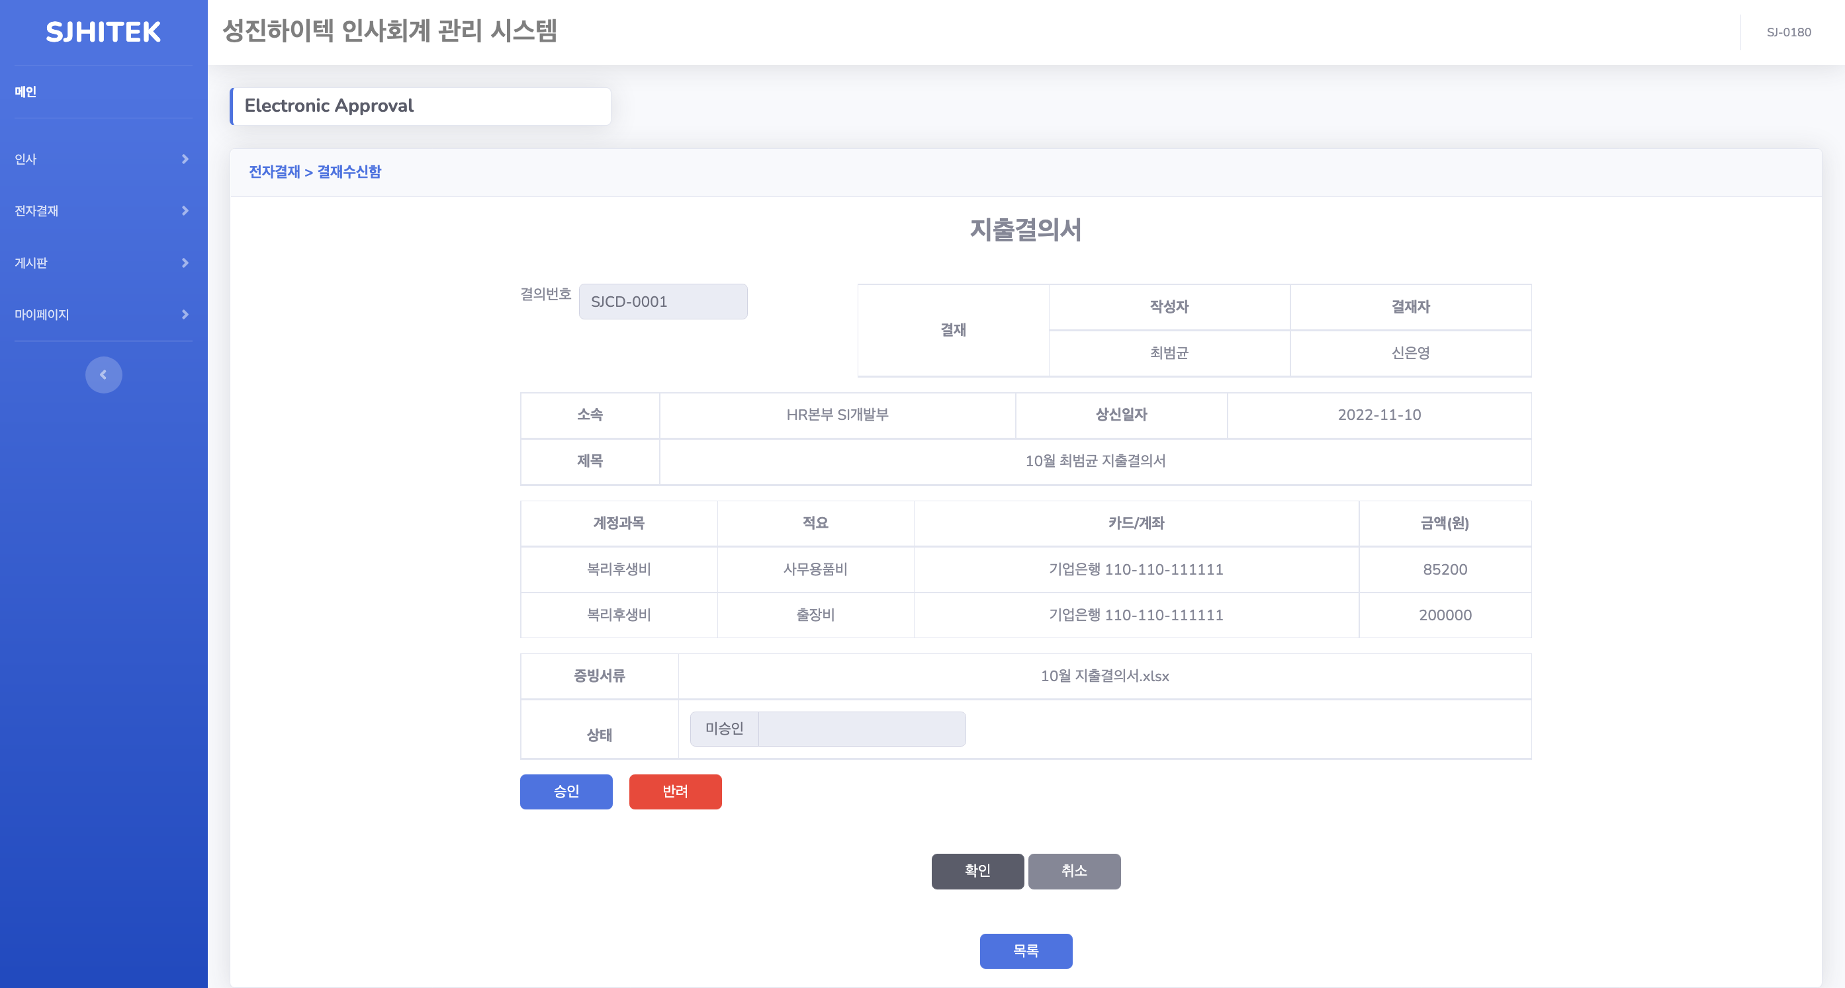Approve the document with the 승인 button
1845x988 pixels.
[566, 792]
